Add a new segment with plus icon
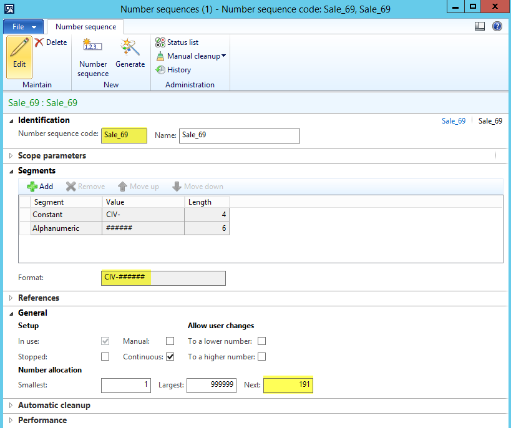Screen dimensions: 511x428 (40, 187)
